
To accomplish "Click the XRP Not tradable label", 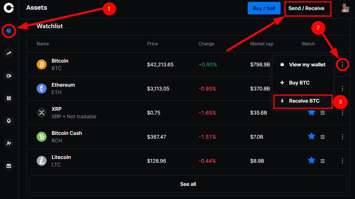I will 74,117.
